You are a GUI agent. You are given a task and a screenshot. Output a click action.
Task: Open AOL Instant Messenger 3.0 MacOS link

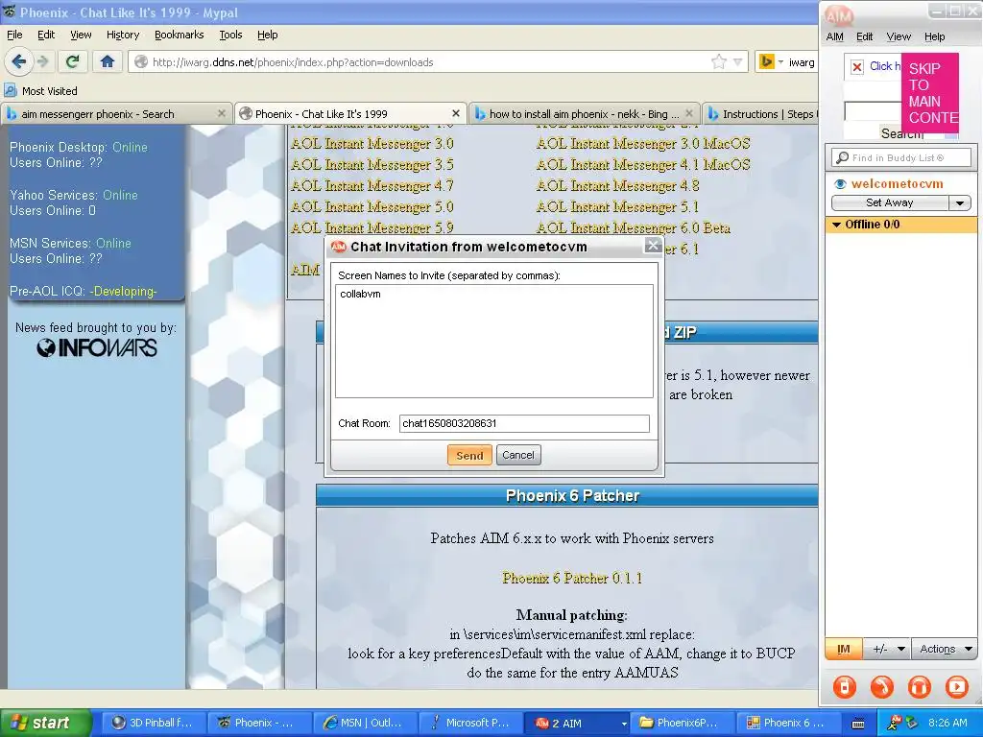pyautogui.click(x=643, y=144)
